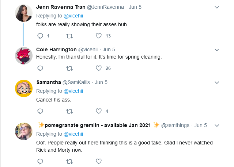234x167 pixels.
Task: Open Jenn Ravenna Tran's profile picture
Action: coord(24,13)
